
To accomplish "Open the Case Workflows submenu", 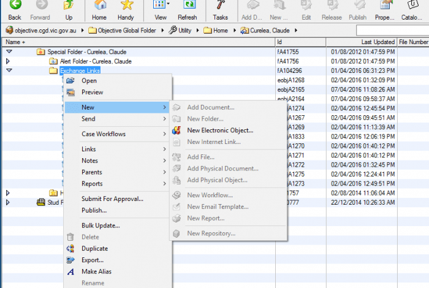I will 103,134.
